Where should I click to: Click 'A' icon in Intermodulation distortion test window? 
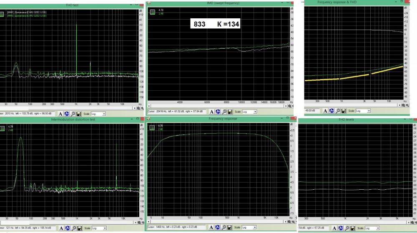click(x=61, y=228)
